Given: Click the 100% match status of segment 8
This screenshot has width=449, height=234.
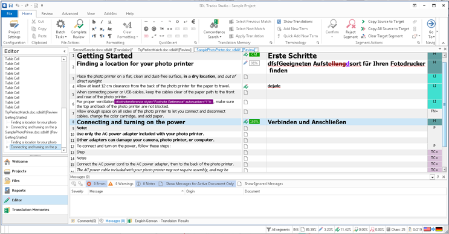Looking at the screenshot, I should pos(254,122).
